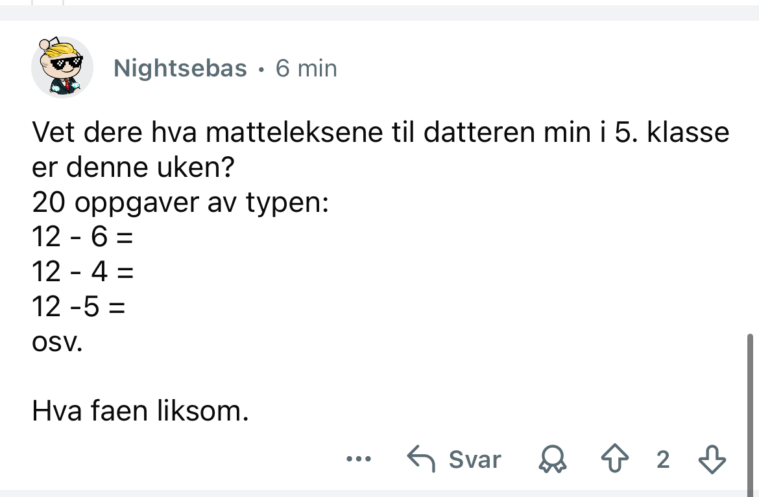This screenshot has height=497, width=759.
Task: Downvote the comment by Nightsebas
Action: pos(712,459)
